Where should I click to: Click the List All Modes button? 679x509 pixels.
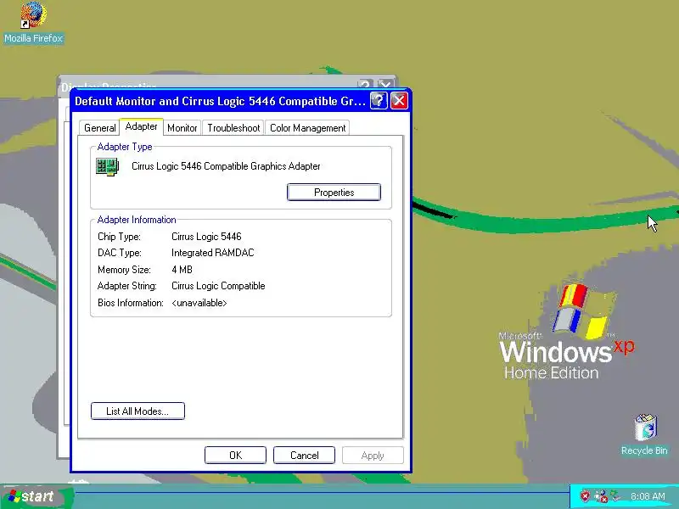[x=137, y=411]
